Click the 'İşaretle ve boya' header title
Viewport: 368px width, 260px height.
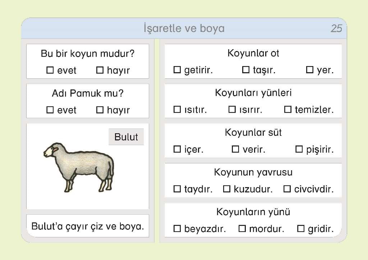(184, 28)
